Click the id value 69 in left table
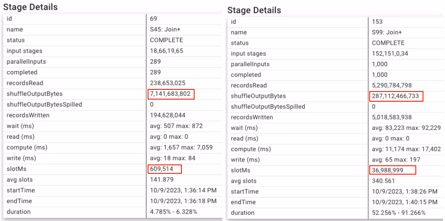Image resolution: width=445 pixels, height=221 pixels. click(153, 19)
